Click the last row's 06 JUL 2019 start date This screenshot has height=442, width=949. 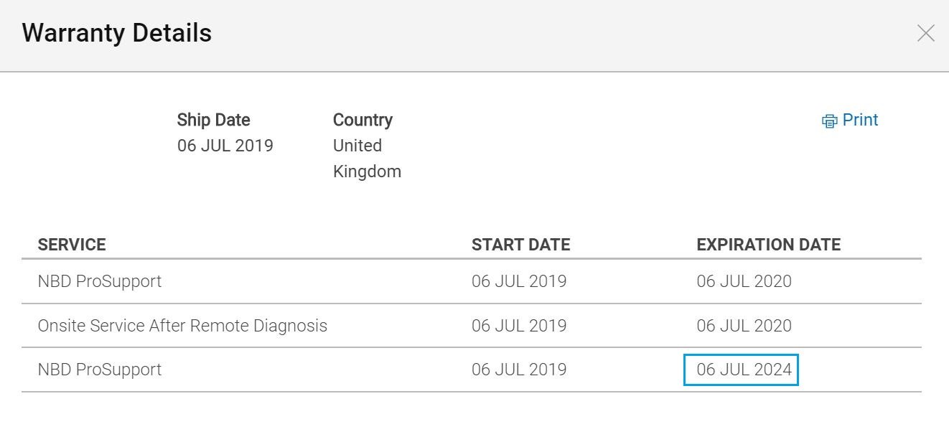519,370
